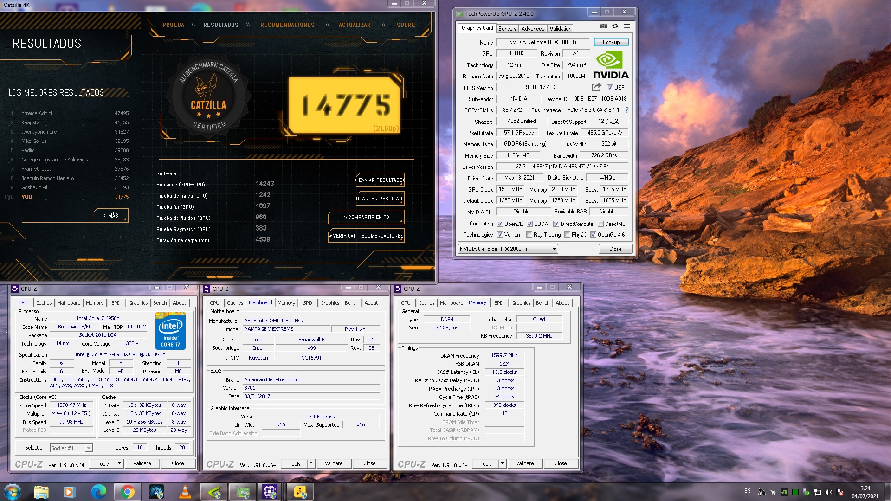Expand Tools dropdown arrow in Mainboard window
This screenshot has width=891, height=501.
point(311,463)
